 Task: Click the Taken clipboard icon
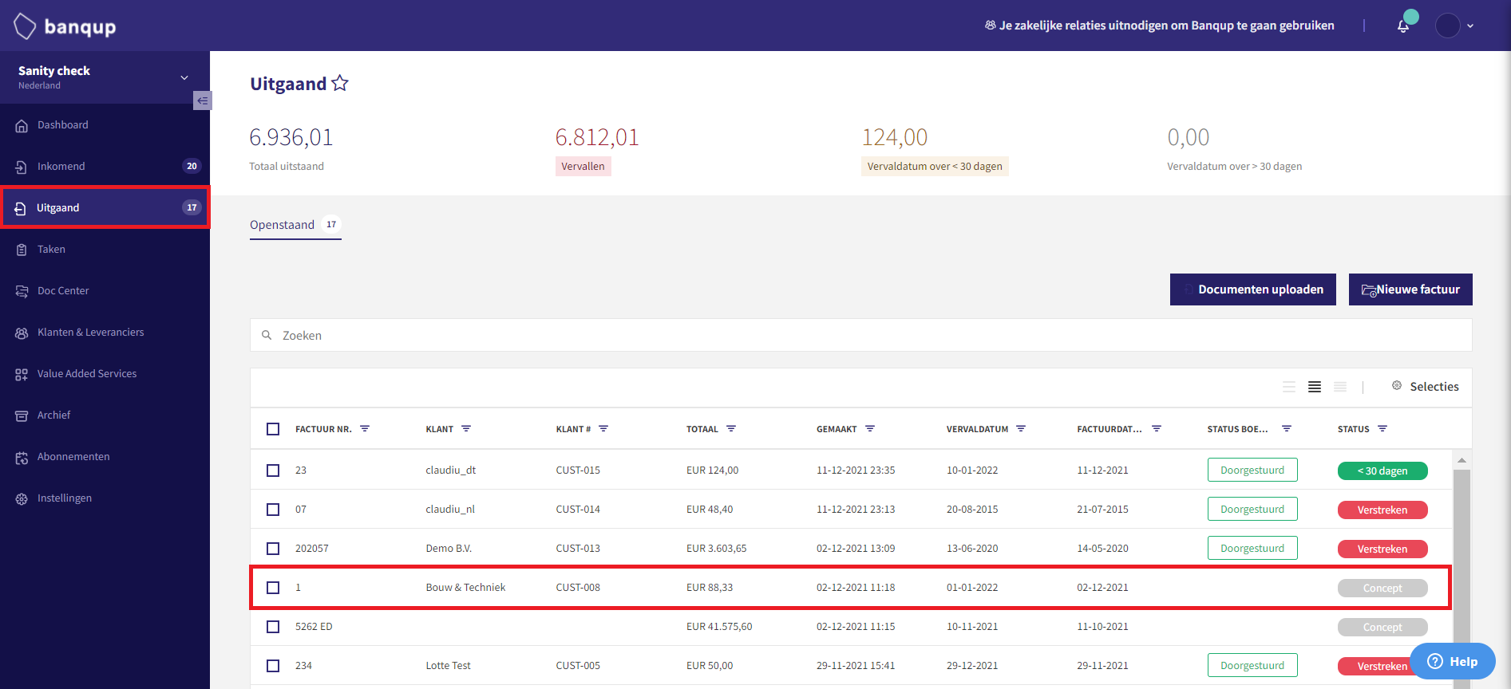22,250
